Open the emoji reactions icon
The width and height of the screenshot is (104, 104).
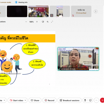click(x=90, y=100)
